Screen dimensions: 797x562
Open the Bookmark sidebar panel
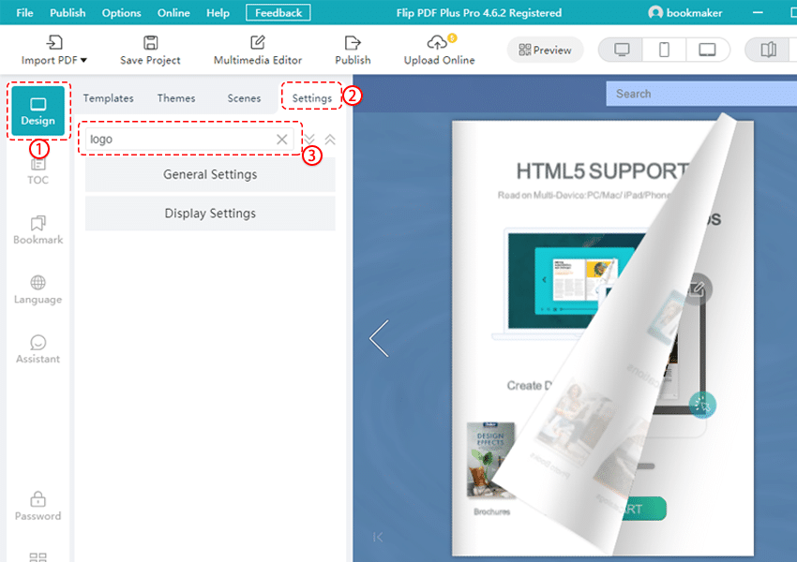point(38,230)
